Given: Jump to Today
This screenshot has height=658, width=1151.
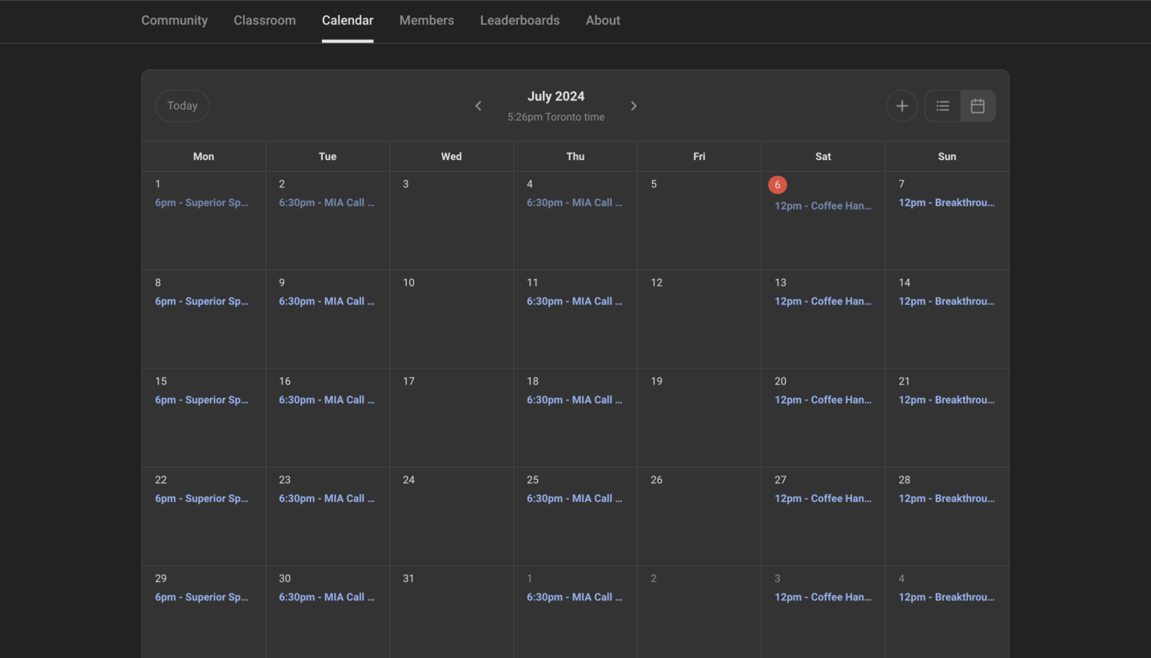Looking at the screenshot, I should pos(182,106).
